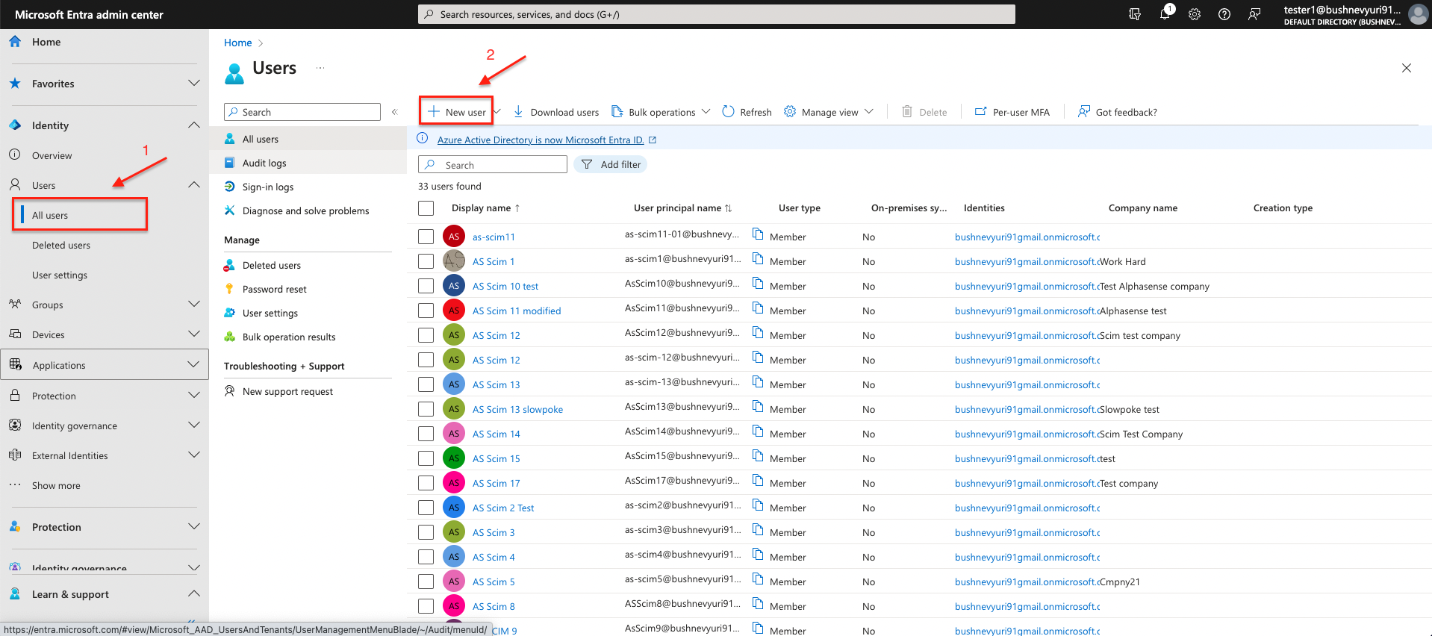Select the checkbox for AS Scim 13
The height and width of the screenshot is (636, 1432).
pyautogui.click(x=426, y=384)
